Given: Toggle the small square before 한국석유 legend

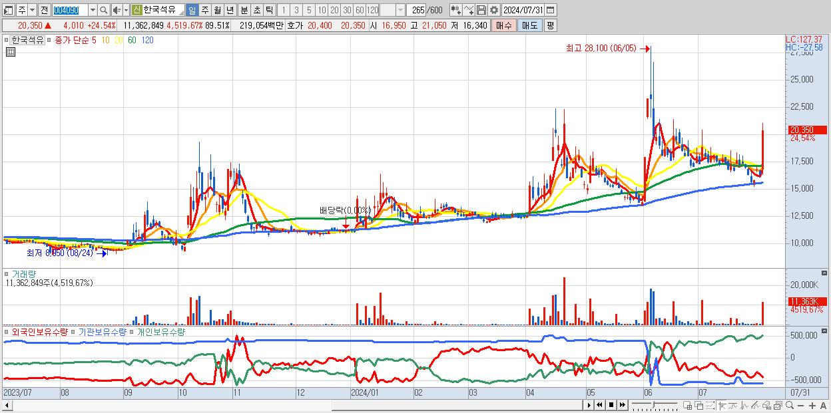Looking at the screenshot, I should (x=6, y=40).
